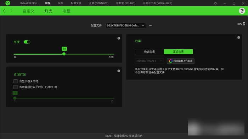Click the Razer logo icon
The height and width of the screenshot is (139, 248).
[x=7, y=3]
